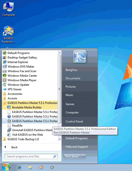This screenshot has height=171, width=132.
Task: Open Help and Support
Action: click(77, 147)
